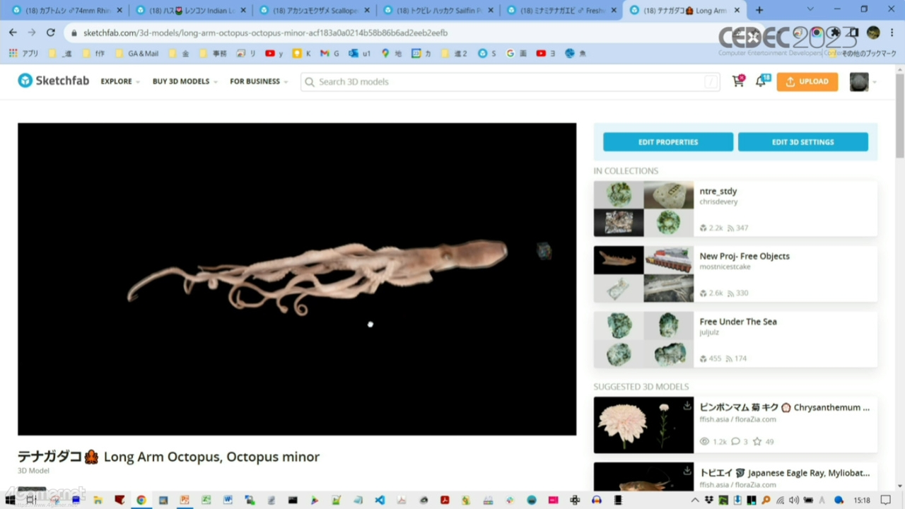Click the Chrysanthemum download arrow icon
This screenshot has height=509, width=905.
(x=687, y=406)
